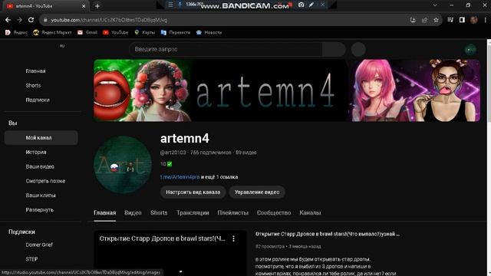
Task: Close the artemn4 - YouTube tab
Action: pyautogui.click(x=84, y=6)
